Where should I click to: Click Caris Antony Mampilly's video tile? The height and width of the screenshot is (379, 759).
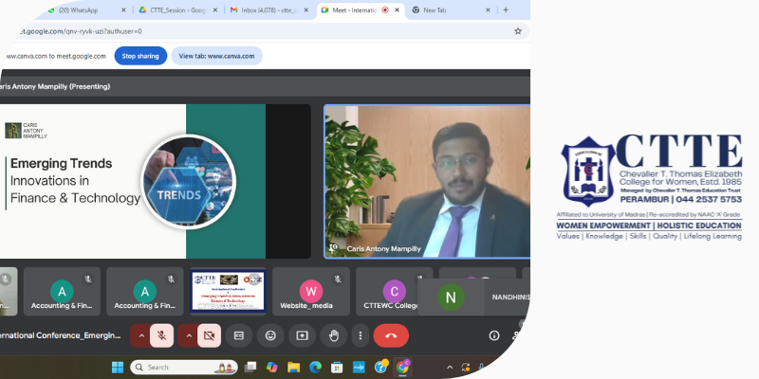427,181
